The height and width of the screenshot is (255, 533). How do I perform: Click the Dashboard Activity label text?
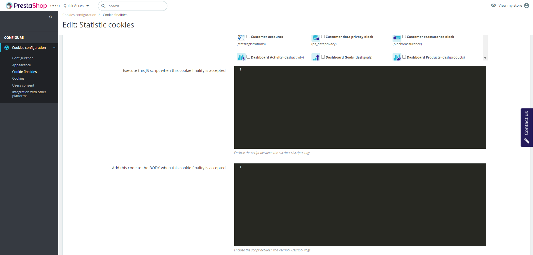click(277, 57)
